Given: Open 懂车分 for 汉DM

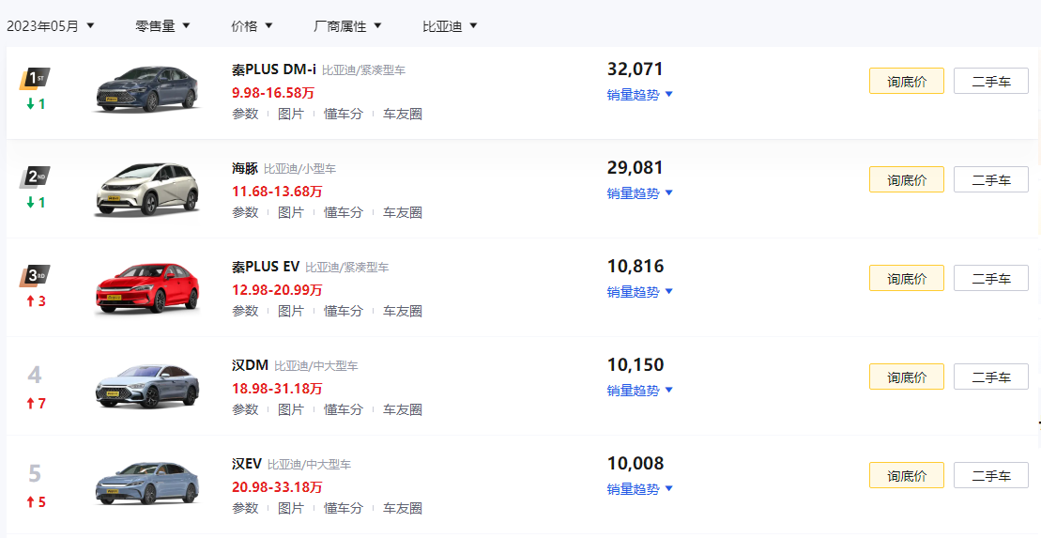Looking at the screenshot, I should coord(344,409).
